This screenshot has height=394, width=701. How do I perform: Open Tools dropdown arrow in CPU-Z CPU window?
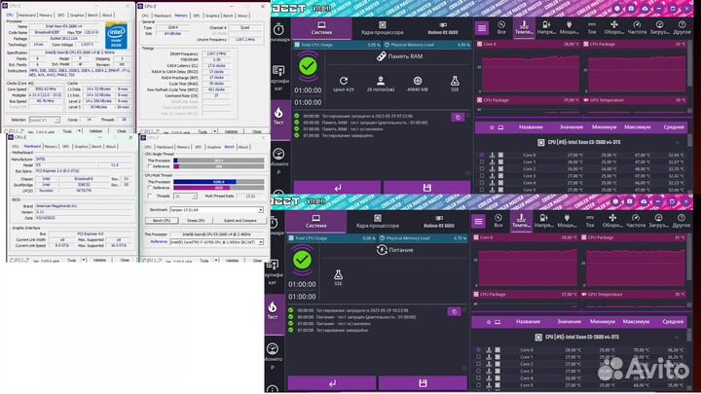pyautogui.click(x=79, y=131)
